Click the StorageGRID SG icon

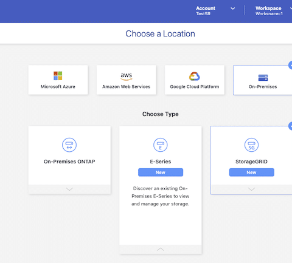[x=251, y=145]
